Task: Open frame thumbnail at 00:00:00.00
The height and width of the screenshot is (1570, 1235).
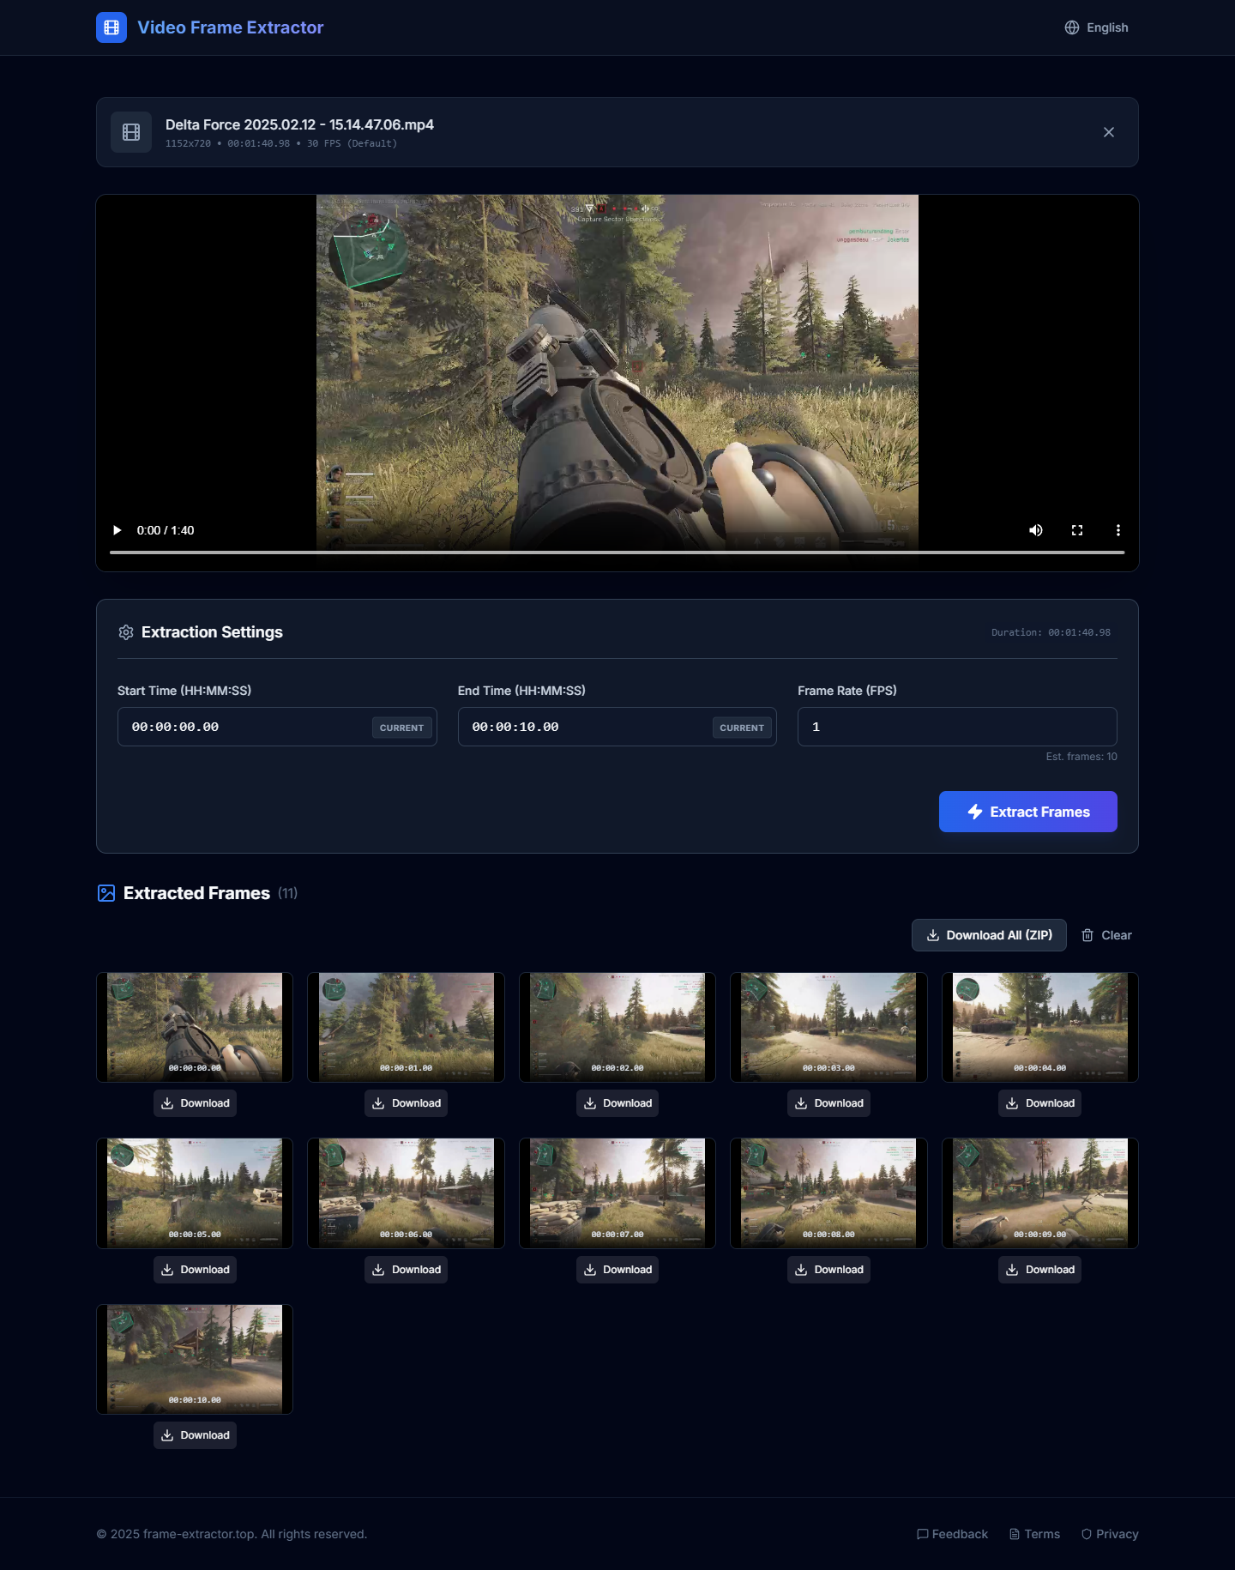Action: point(195,1027)
